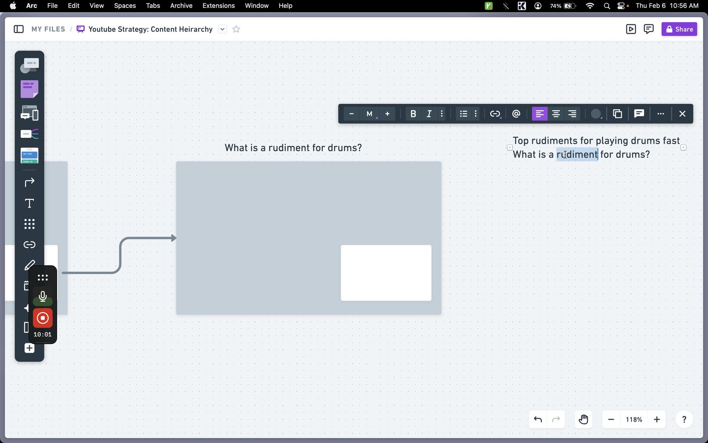Toggle italic formatting
Image resolution: width=708 pixels, height=443 pixels.
429,114
